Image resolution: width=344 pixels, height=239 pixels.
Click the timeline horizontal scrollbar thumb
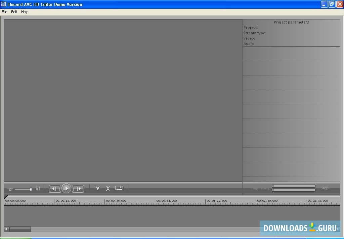[20, 229]
